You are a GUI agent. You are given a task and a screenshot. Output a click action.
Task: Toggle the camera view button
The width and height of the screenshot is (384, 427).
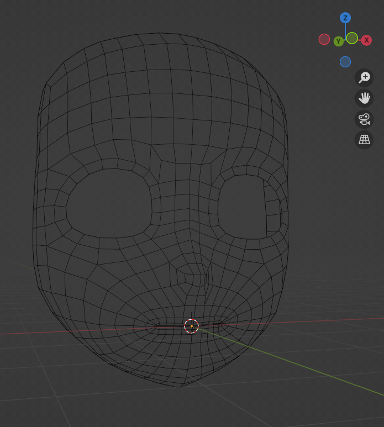click(364, 119)
